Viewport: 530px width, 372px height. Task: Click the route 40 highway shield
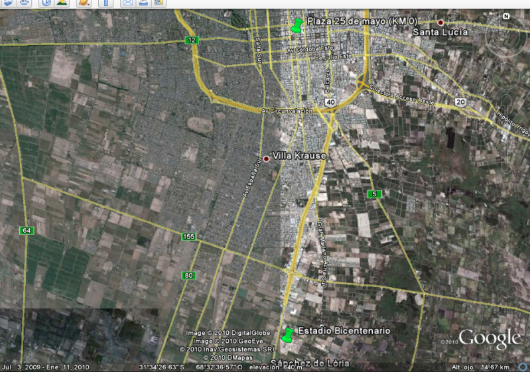point(330,101)
